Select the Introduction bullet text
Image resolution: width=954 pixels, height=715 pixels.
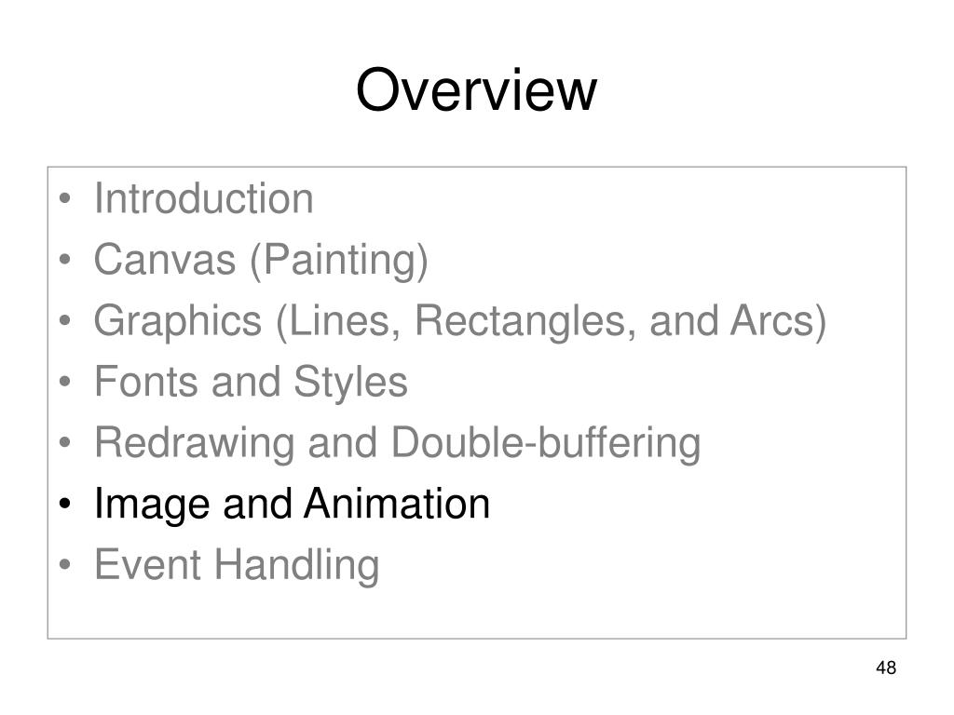204,198
